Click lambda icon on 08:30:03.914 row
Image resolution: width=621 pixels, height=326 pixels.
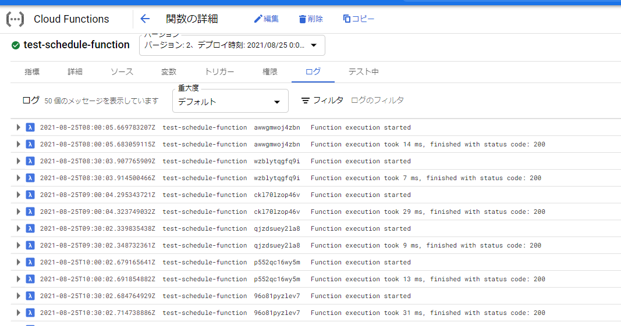pyautogui.click(x=30, y=178)
